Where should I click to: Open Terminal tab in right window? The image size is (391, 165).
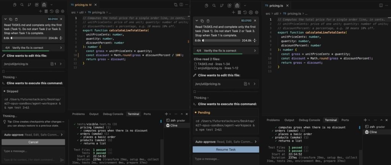point(331,120)
